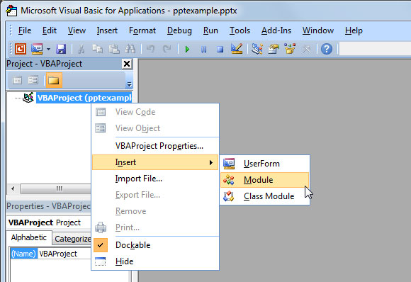Select the (Name) property row
411x282 pixels.
click(51, 254)
